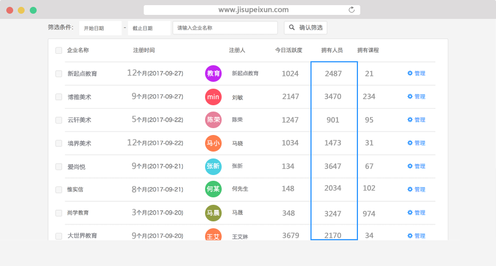Open 管理 link for 云轩美术
Screen dimensions: 496x266
(x=420, y=120)
